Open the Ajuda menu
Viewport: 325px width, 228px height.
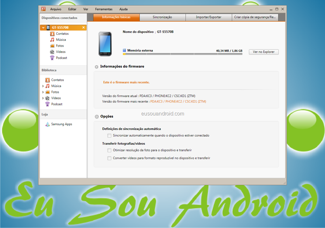point(123,9)
